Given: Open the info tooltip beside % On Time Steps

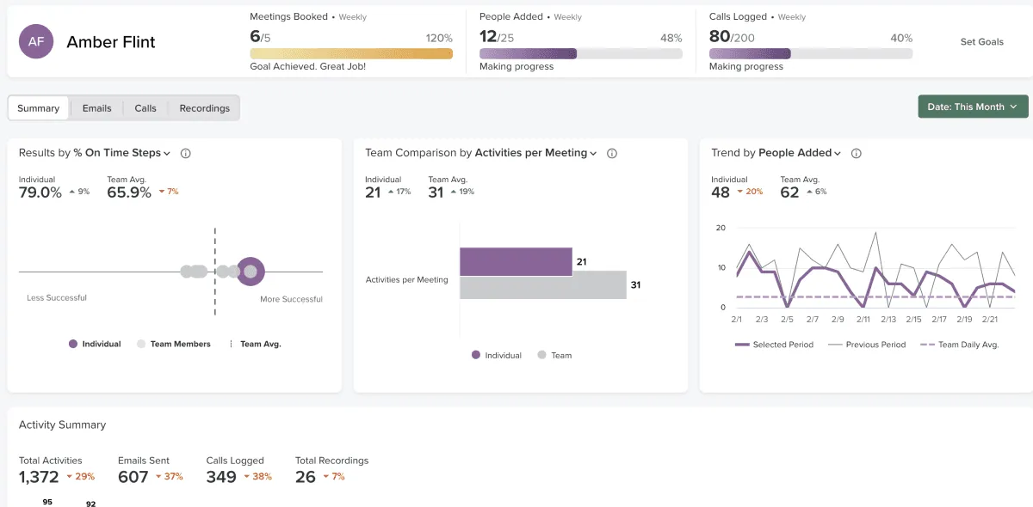Looking at the screenshot, I should (186, 152).
